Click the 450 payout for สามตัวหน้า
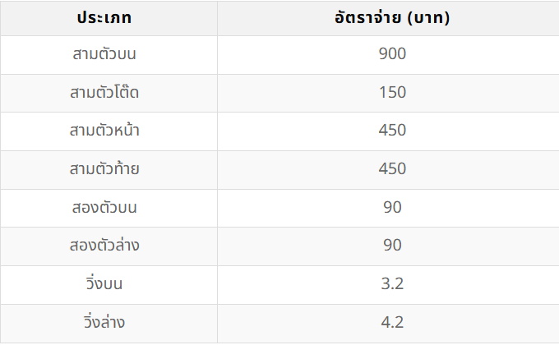 click(x=392, y=131)
